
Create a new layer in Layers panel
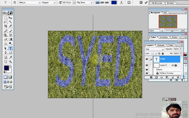(x=173, y=77)
